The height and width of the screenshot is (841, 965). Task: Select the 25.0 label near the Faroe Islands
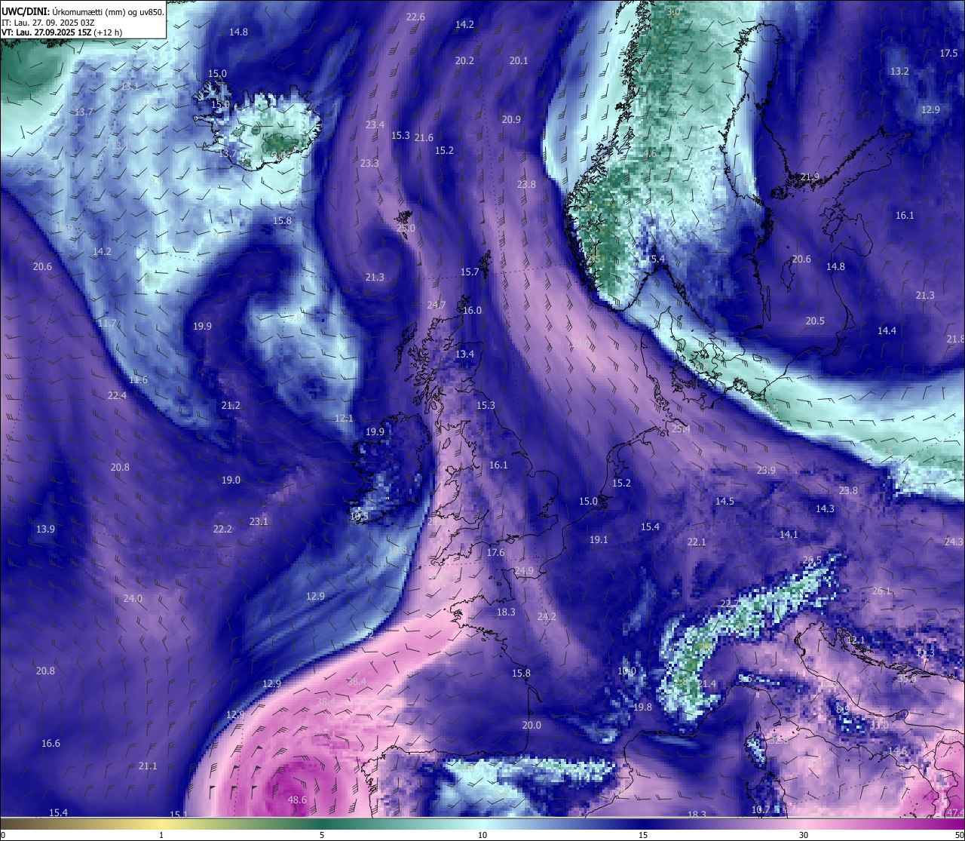[406, 228]
